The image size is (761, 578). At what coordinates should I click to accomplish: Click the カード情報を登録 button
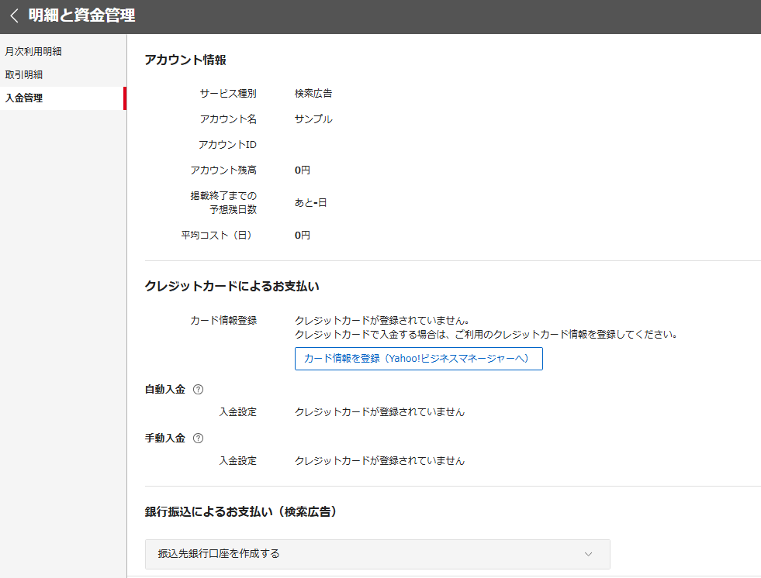(x=418, y=359)
